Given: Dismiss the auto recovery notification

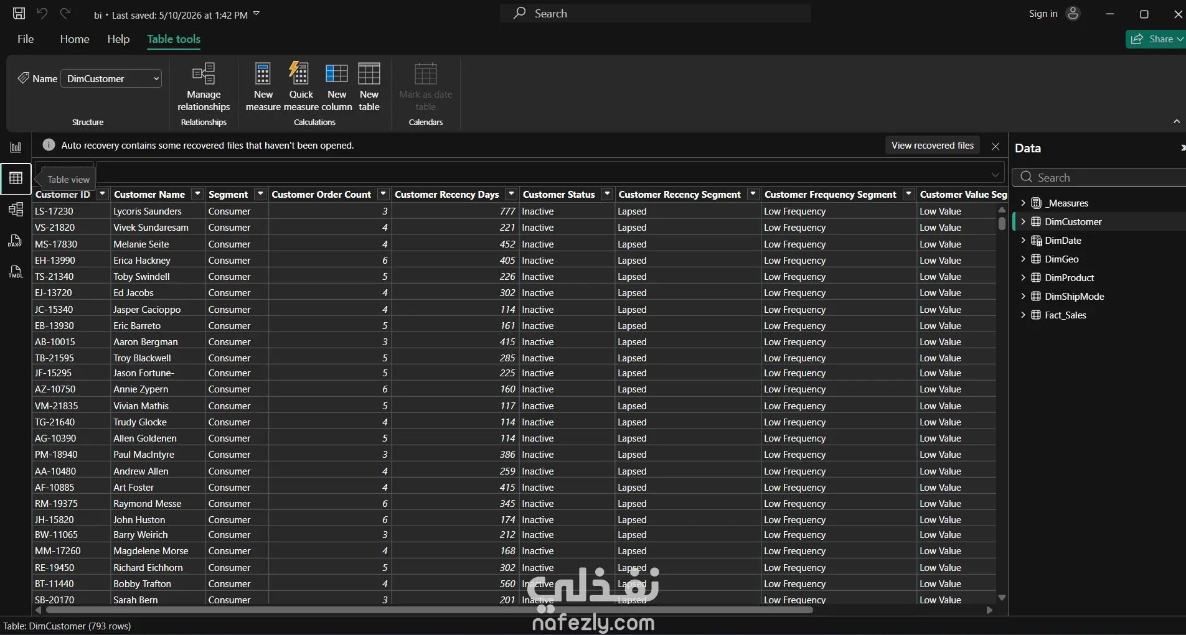Looking at the screenshot, I should 995,146.
